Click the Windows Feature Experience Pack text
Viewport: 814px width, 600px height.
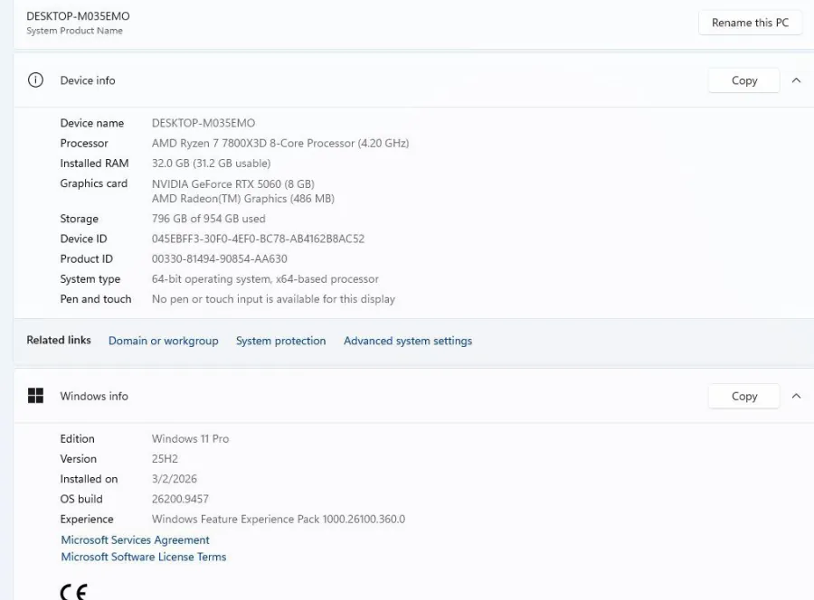click(x=279, y=519)
